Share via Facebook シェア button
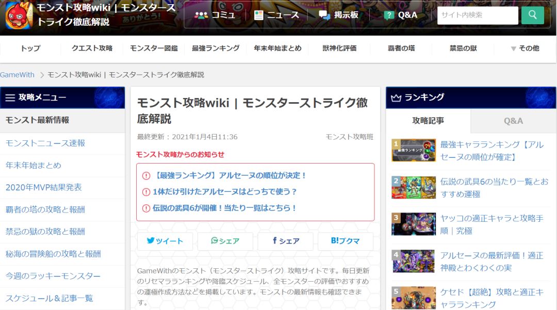The height and width of the screenshot is (310, 557). [x=286, y=241]
